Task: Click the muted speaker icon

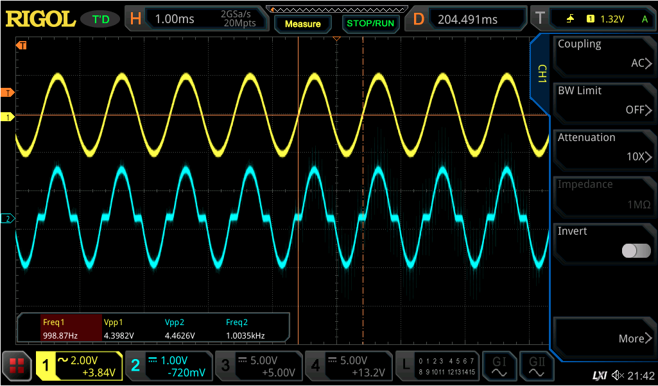Action: click(618, 375)
